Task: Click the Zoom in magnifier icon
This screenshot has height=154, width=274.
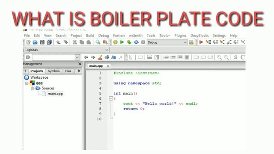Action: click(219, 57)
